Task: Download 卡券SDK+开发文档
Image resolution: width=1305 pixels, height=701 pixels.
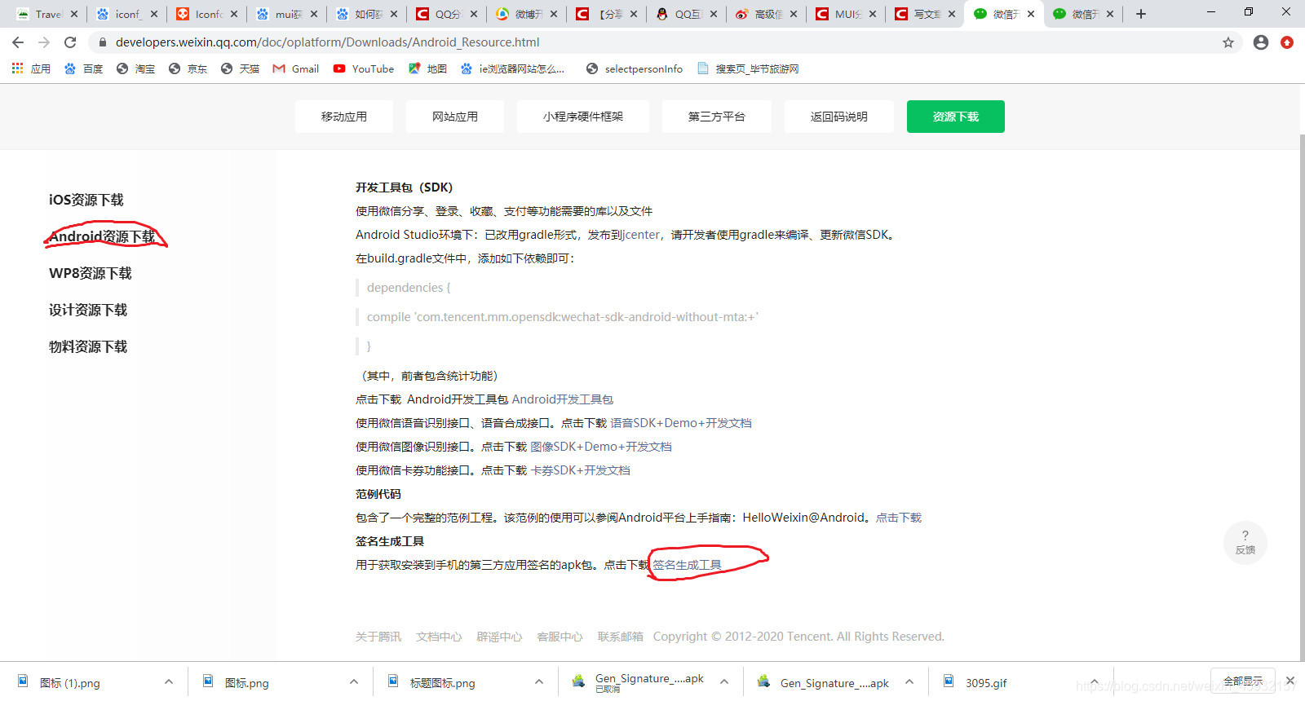Action: click(x=581, y=470)
